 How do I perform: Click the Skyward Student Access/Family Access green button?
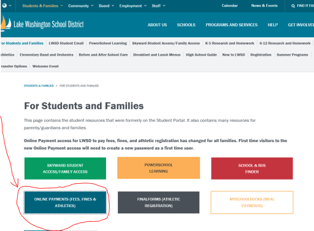pos(65,169)
